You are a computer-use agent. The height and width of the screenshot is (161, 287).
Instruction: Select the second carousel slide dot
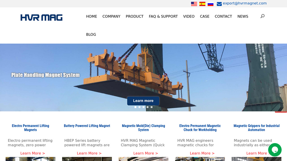[140, 107]
